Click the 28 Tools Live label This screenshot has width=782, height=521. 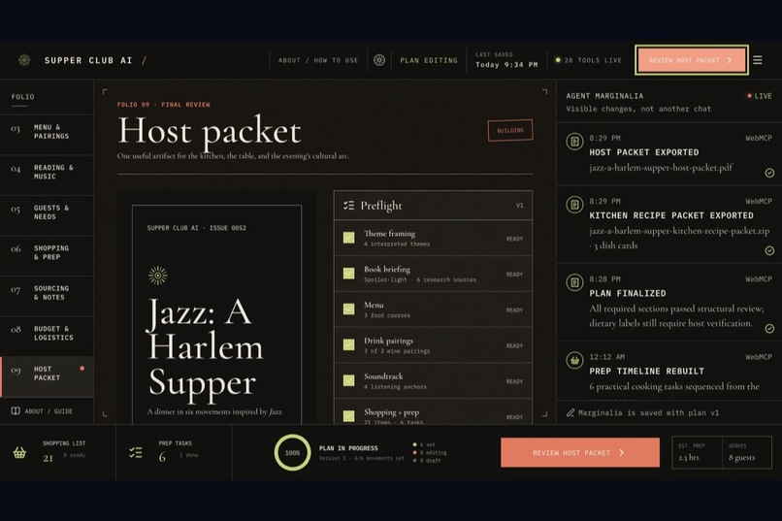coord(593,60)
